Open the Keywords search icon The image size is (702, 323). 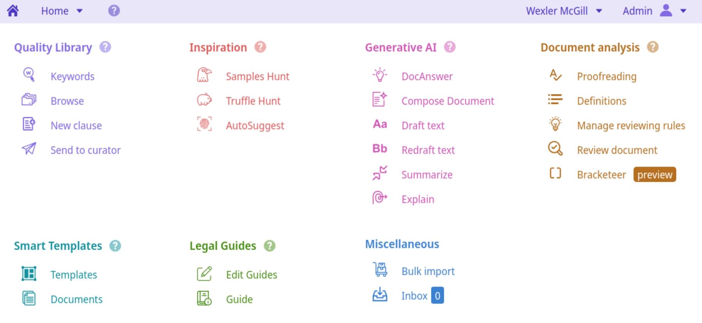point(29,74)
